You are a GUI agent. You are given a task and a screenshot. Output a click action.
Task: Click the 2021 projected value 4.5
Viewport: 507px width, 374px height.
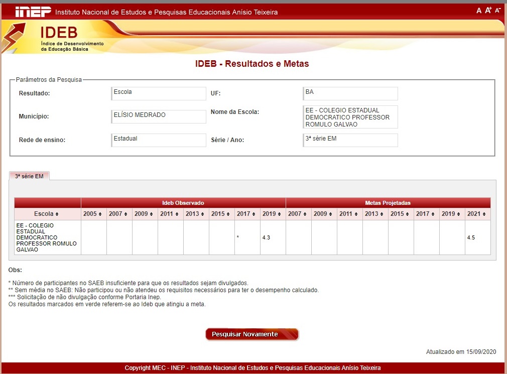tap(471, 237)
